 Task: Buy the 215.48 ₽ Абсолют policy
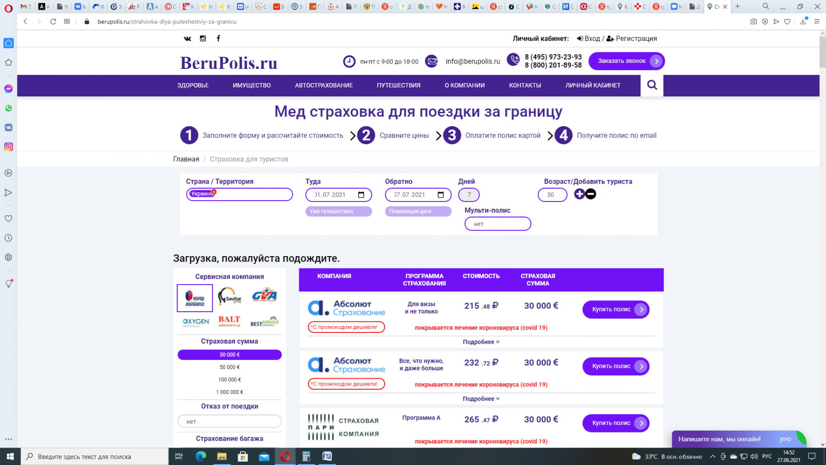coord(616,309)
